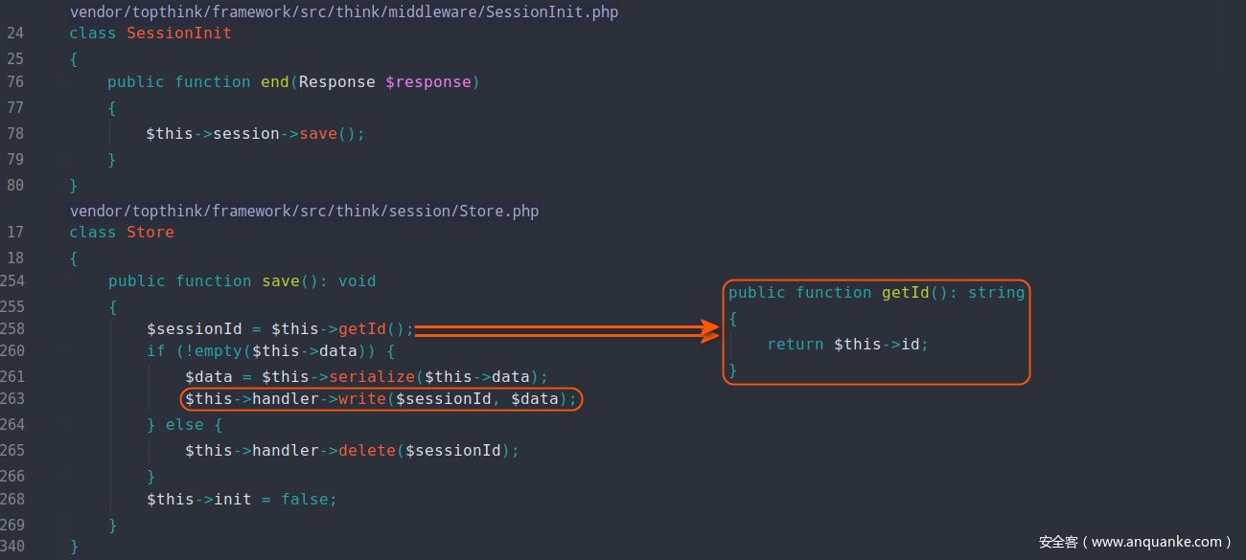Click class name Store on line 17
Screen dimensions: 1246x560
click(x=150, y=232)
